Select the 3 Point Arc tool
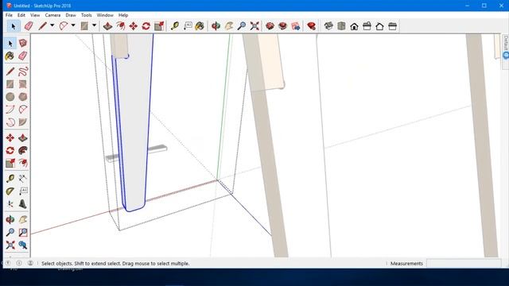The image size is (509, 286). [x=10, y=122]
